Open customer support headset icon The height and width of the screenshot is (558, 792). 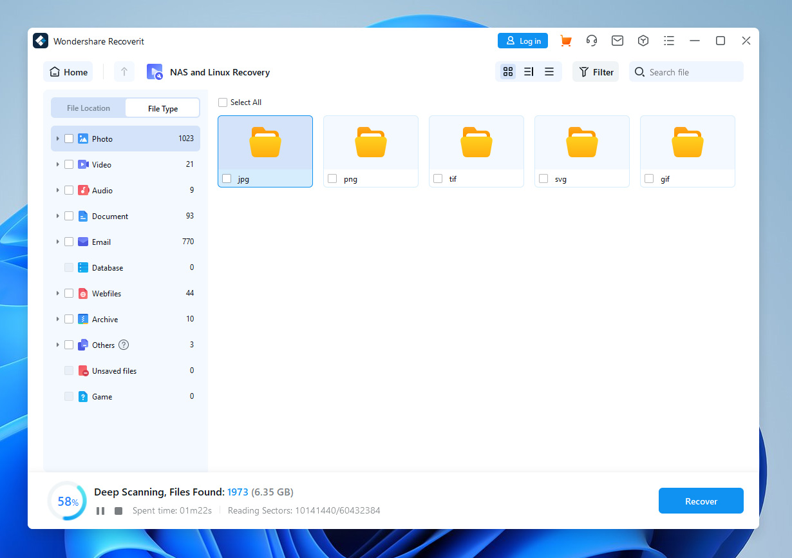point(591,41)
